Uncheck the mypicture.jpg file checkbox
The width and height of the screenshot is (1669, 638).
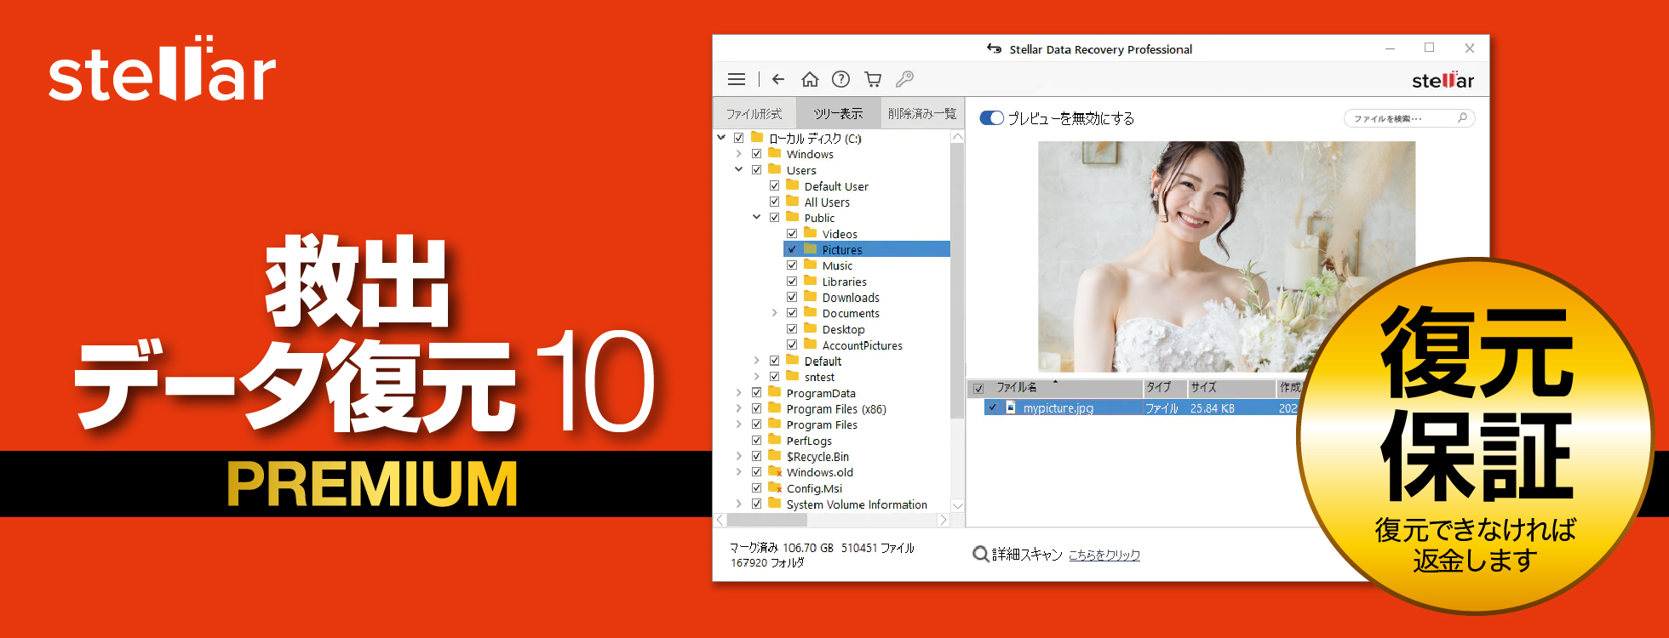pyautogui.click(x=993, y=407)
